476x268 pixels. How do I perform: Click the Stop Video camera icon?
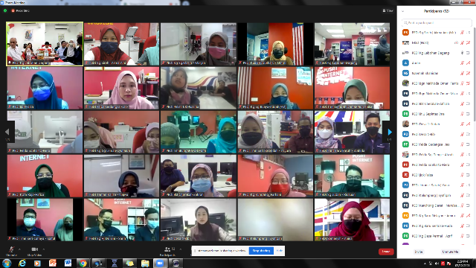pos(35,249)
